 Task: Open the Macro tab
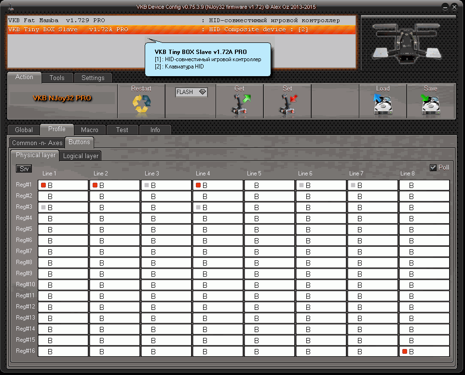point(90,130)
